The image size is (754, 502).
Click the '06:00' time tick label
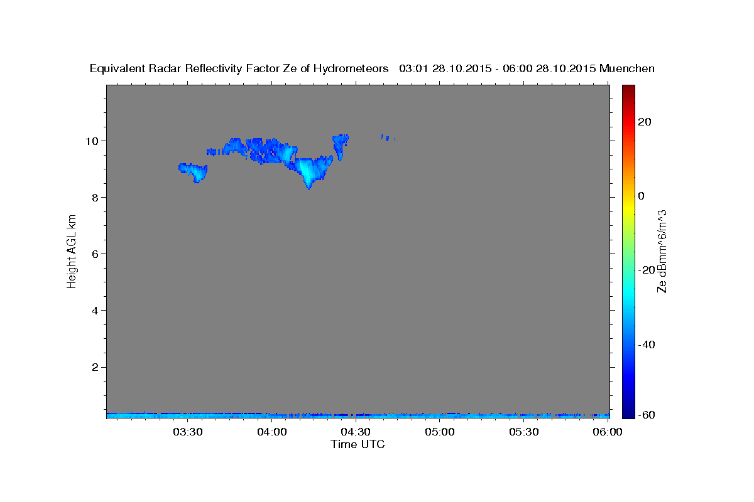[608, 432]
